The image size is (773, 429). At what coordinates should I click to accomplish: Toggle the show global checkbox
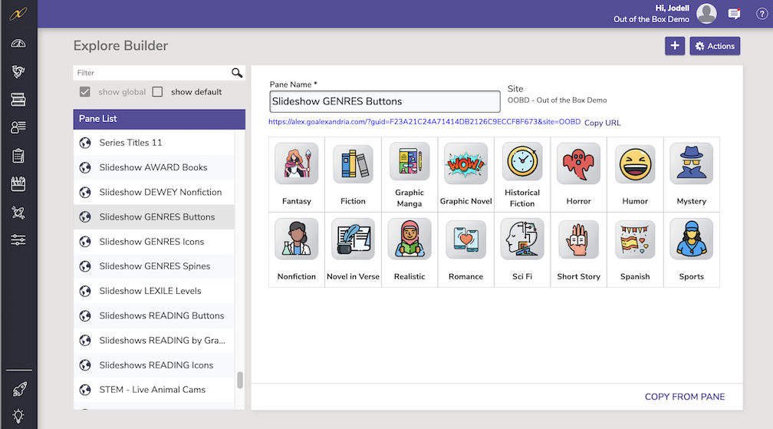[x=85, y=92]
